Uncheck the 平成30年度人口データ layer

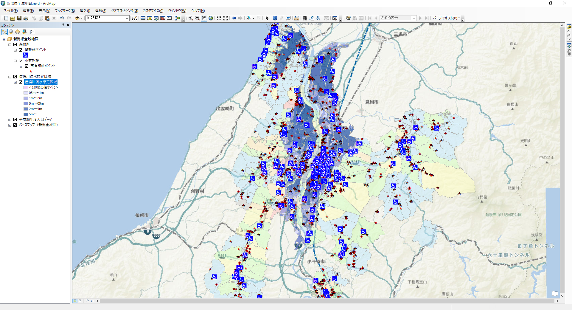coord(15,120)
